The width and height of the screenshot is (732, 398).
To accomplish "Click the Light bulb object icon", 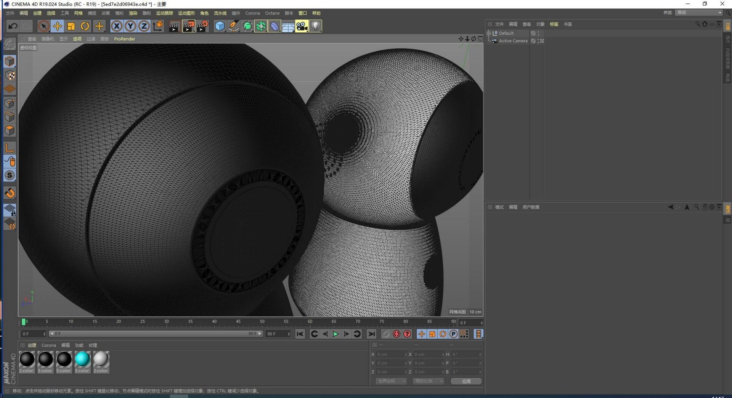I will (316, 26).
